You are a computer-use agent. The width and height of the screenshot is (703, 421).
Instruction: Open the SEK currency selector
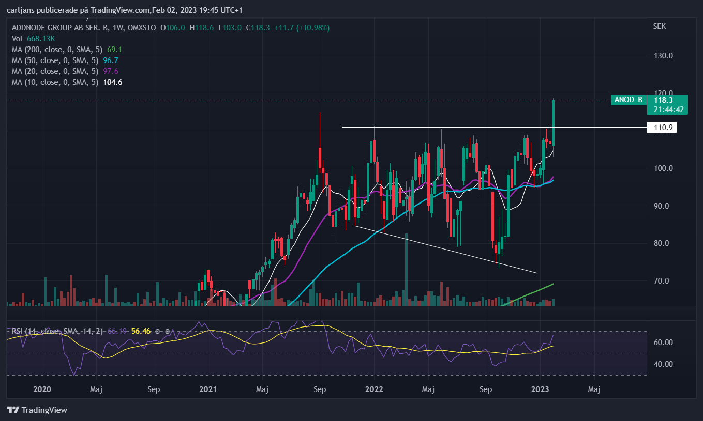click(660, 25)
